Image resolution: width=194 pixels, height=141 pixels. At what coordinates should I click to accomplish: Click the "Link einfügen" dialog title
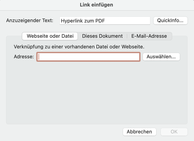[96, 5]
